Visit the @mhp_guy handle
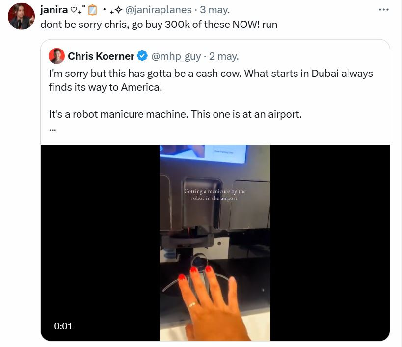 click(x=176, y=56)
